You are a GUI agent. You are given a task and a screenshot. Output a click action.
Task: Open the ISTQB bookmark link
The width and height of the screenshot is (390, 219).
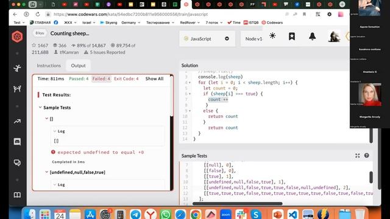point(251,23)
